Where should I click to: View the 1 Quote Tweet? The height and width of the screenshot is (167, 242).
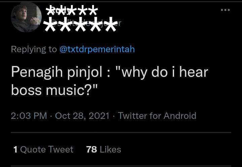(x=43, y=149)
